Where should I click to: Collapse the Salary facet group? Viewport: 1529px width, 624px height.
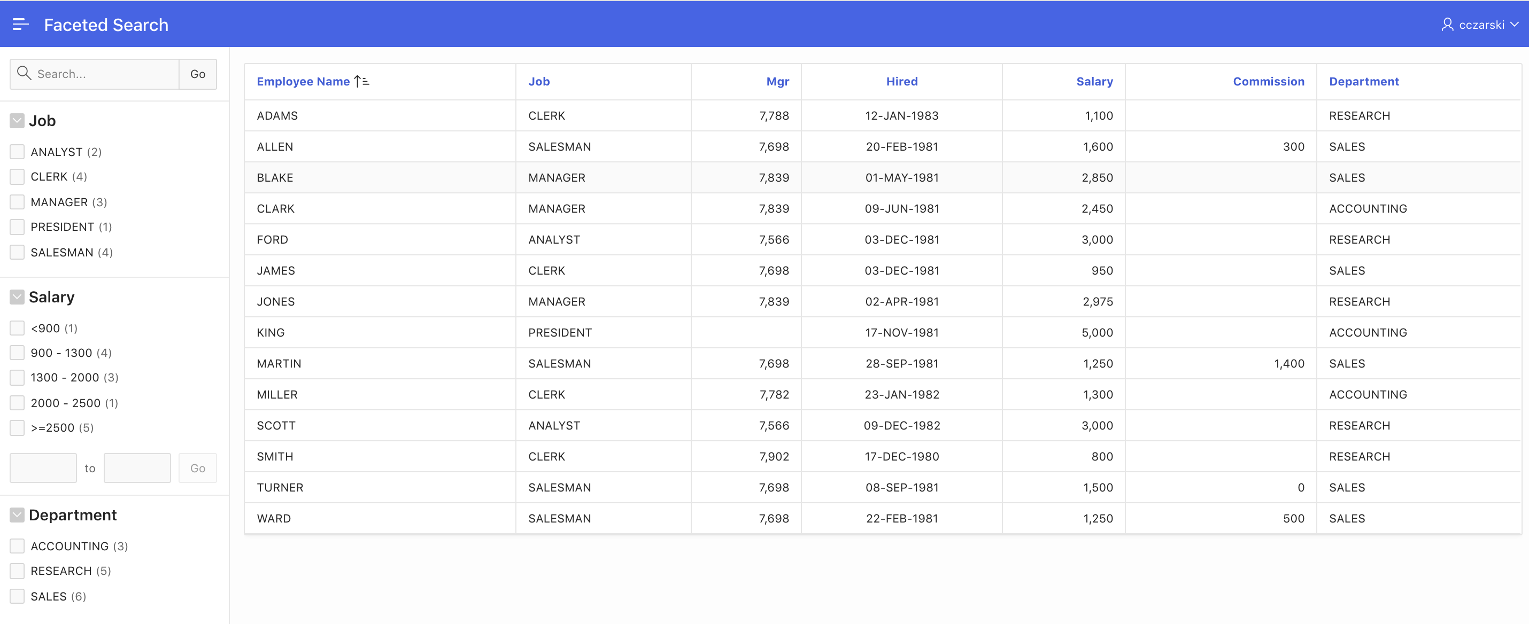coord(17,297)
